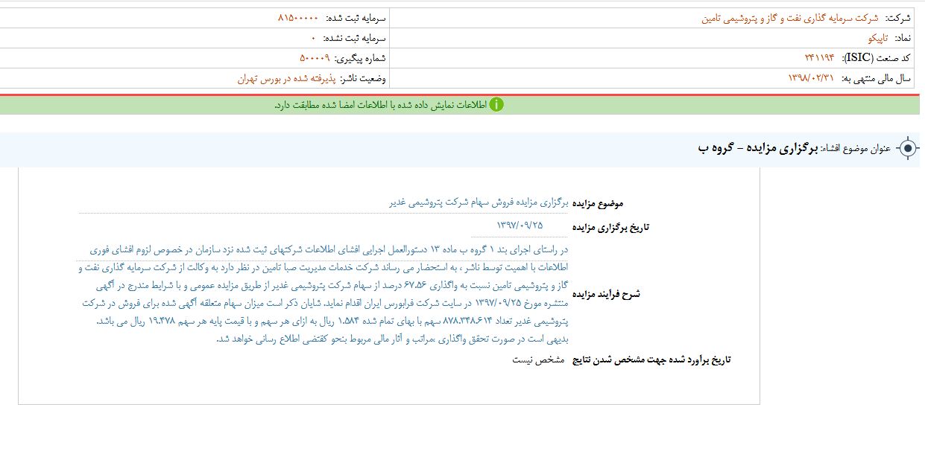Click the issuer status پذیرفته شده در بورس تهران
Image resolution: width=925 pixels, height=454 pixels.
[285, 78]
